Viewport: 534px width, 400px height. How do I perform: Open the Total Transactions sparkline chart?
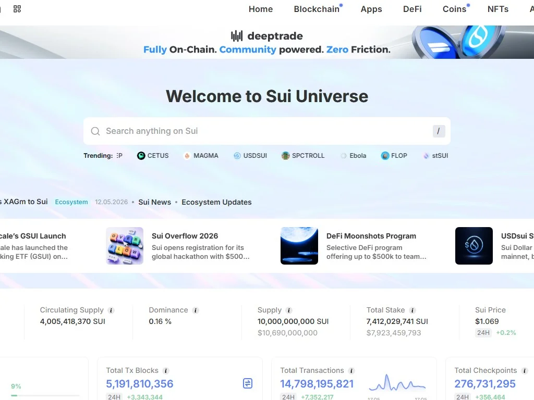click(x=397, y=383)
